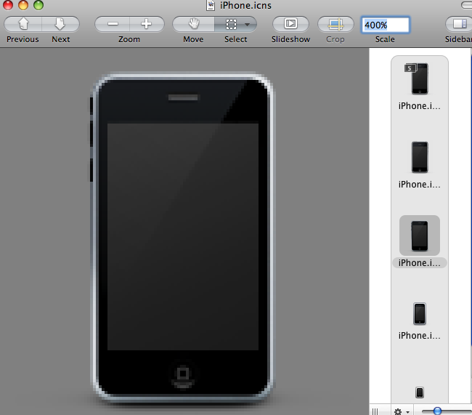Toggle the Sidebar

[x=459, y=24]
